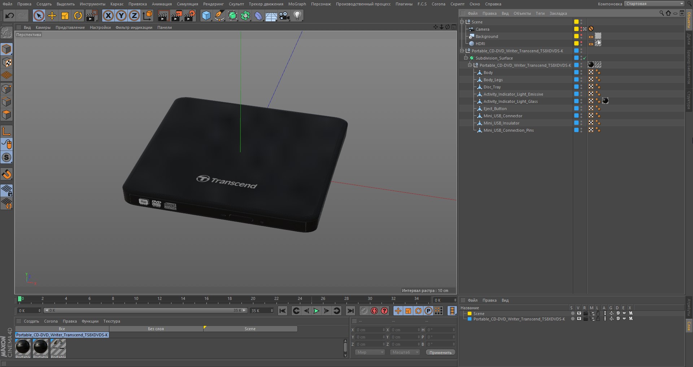Add a floor environment object
693x367 pixels.
click(x=271, y=16)
